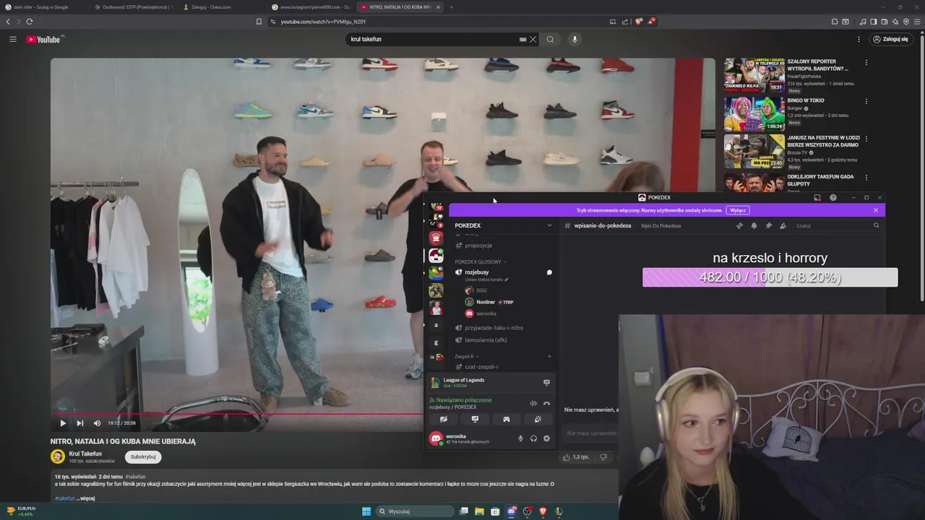This screenshot has width=925, height=520.
Task: Play the YouTube video
Action: pos(63,423)
